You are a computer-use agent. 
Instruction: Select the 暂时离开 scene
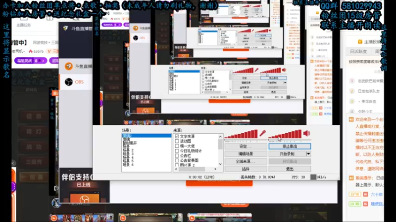coord(130,143)
